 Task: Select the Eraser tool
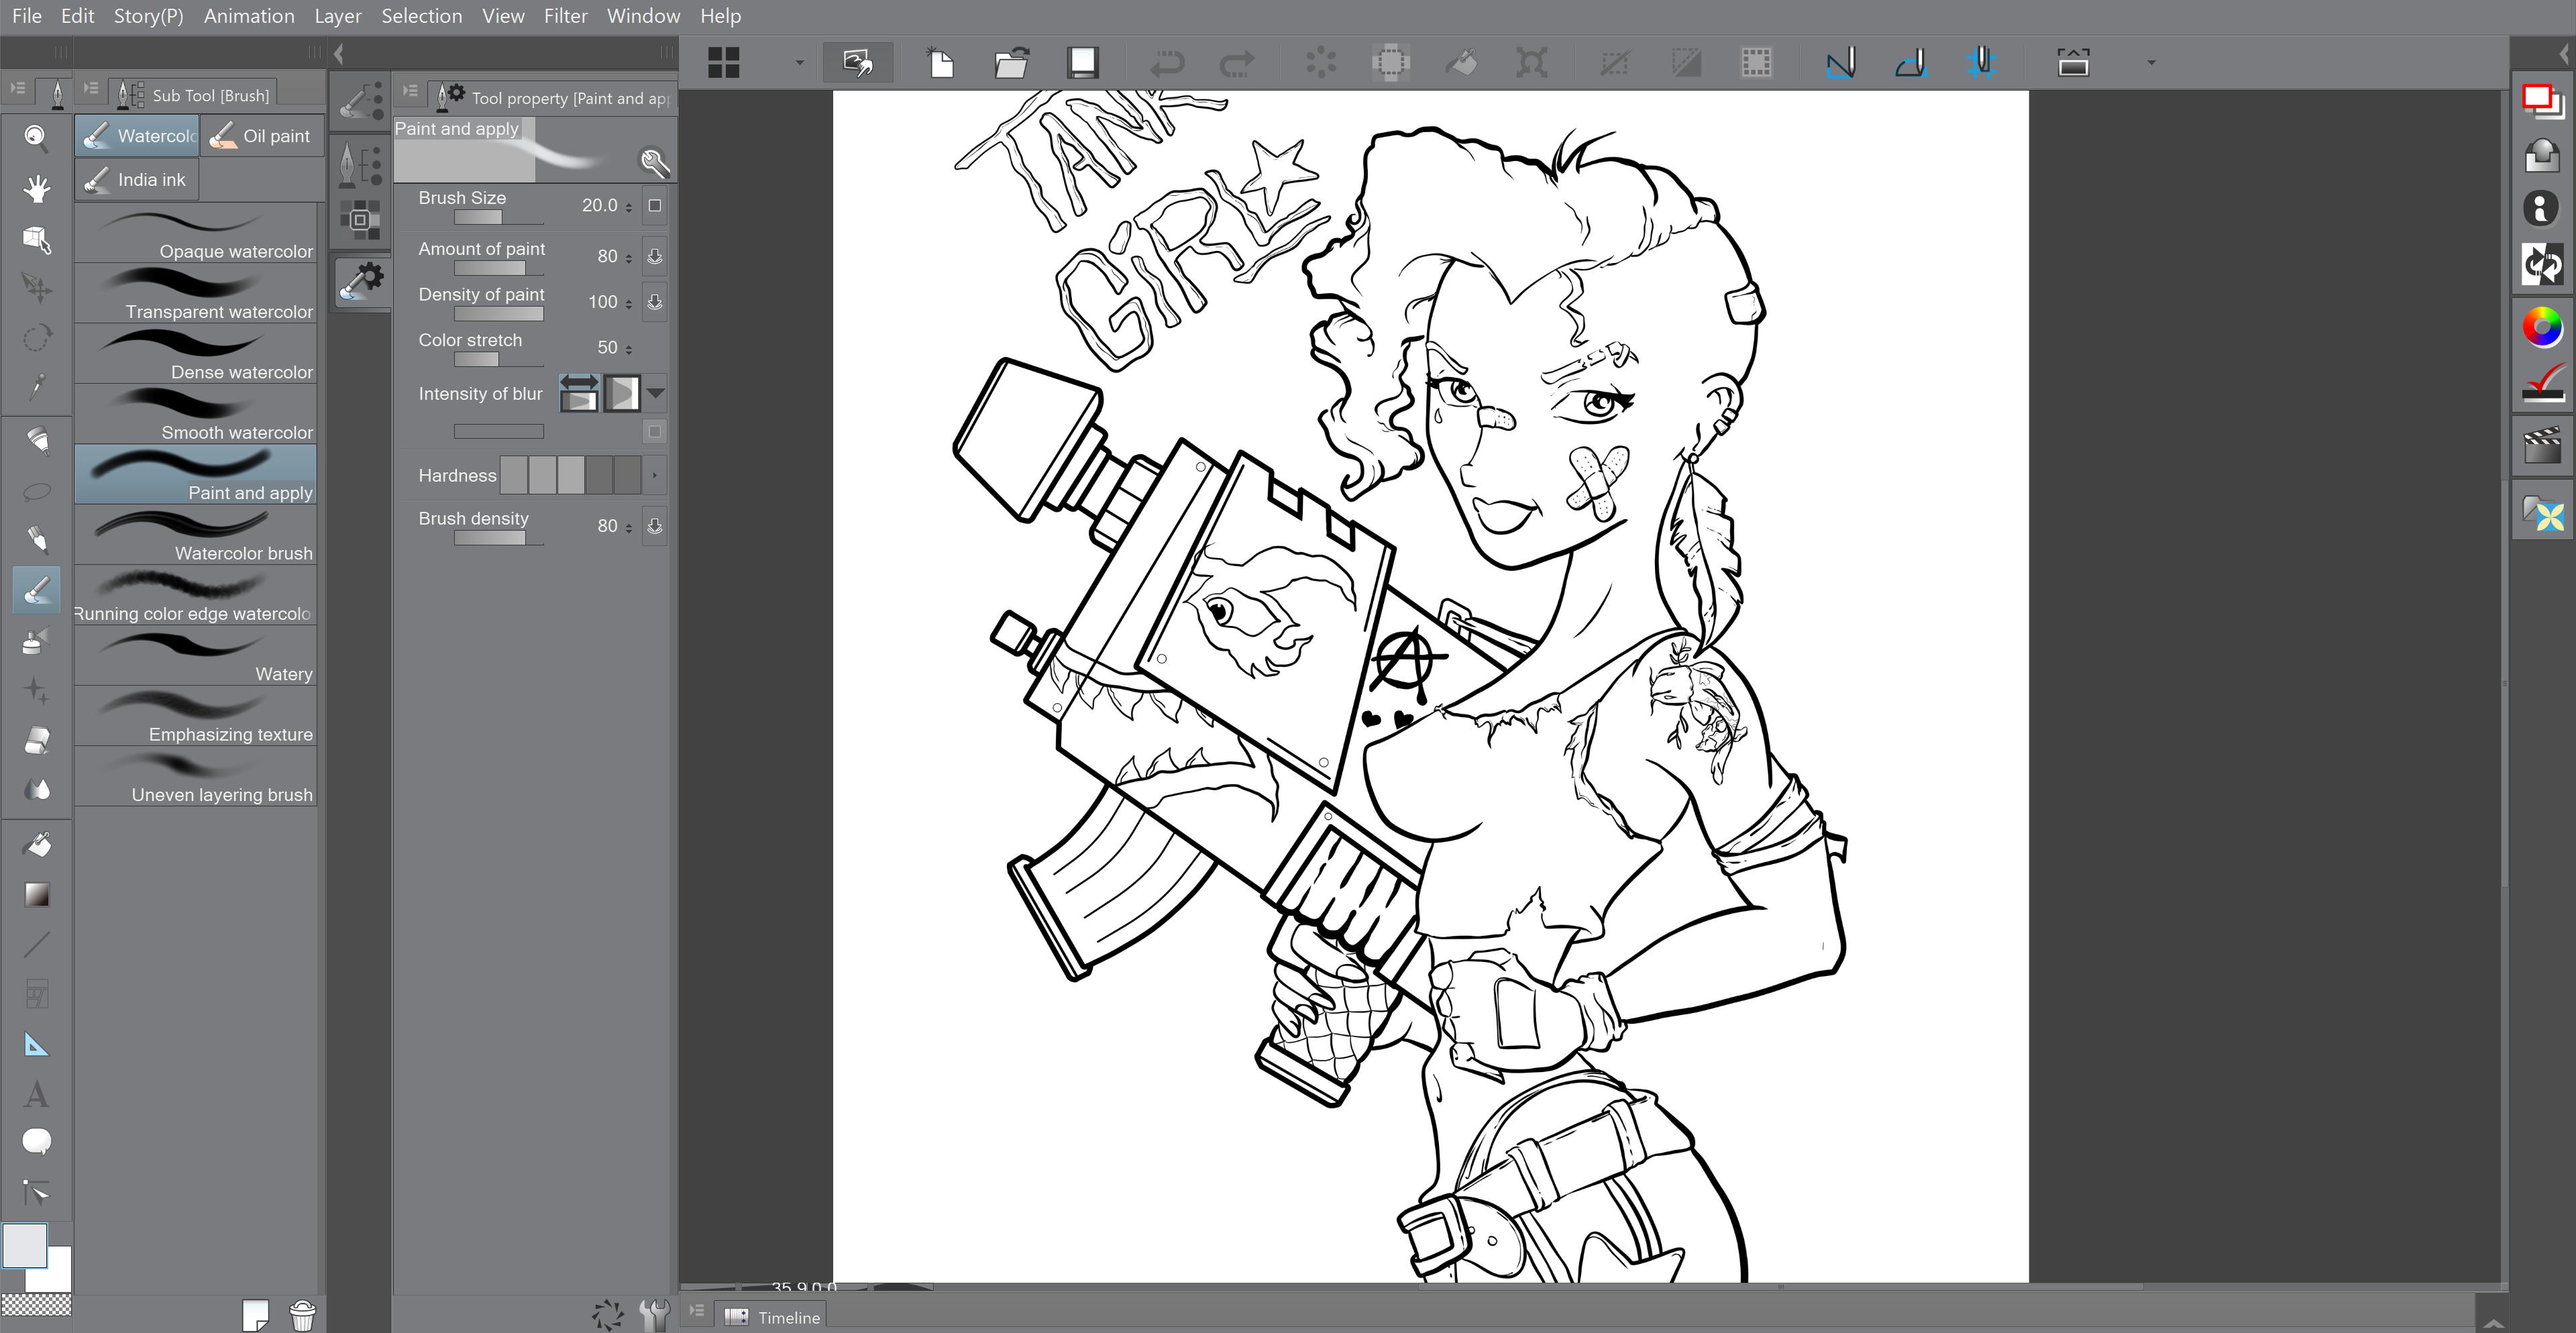click(36, 740)
